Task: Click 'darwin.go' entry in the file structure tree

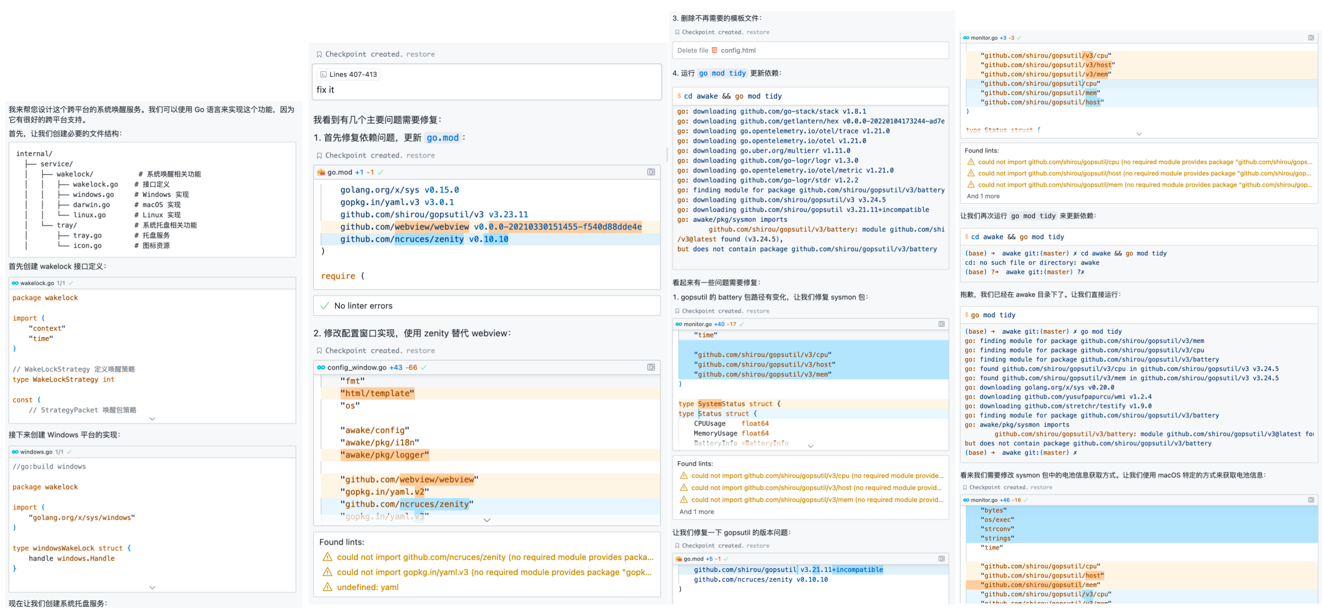Action: (x=91, y=205)
